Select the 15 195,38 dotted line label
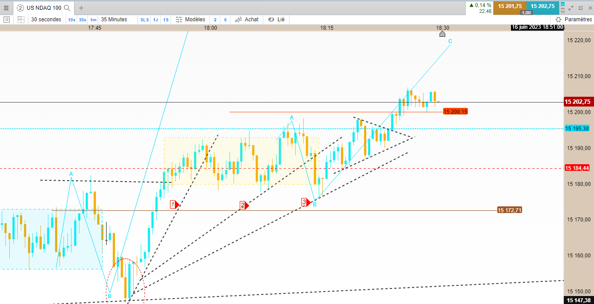The height and width of the screenshot is (304, 594). [577, 128]
